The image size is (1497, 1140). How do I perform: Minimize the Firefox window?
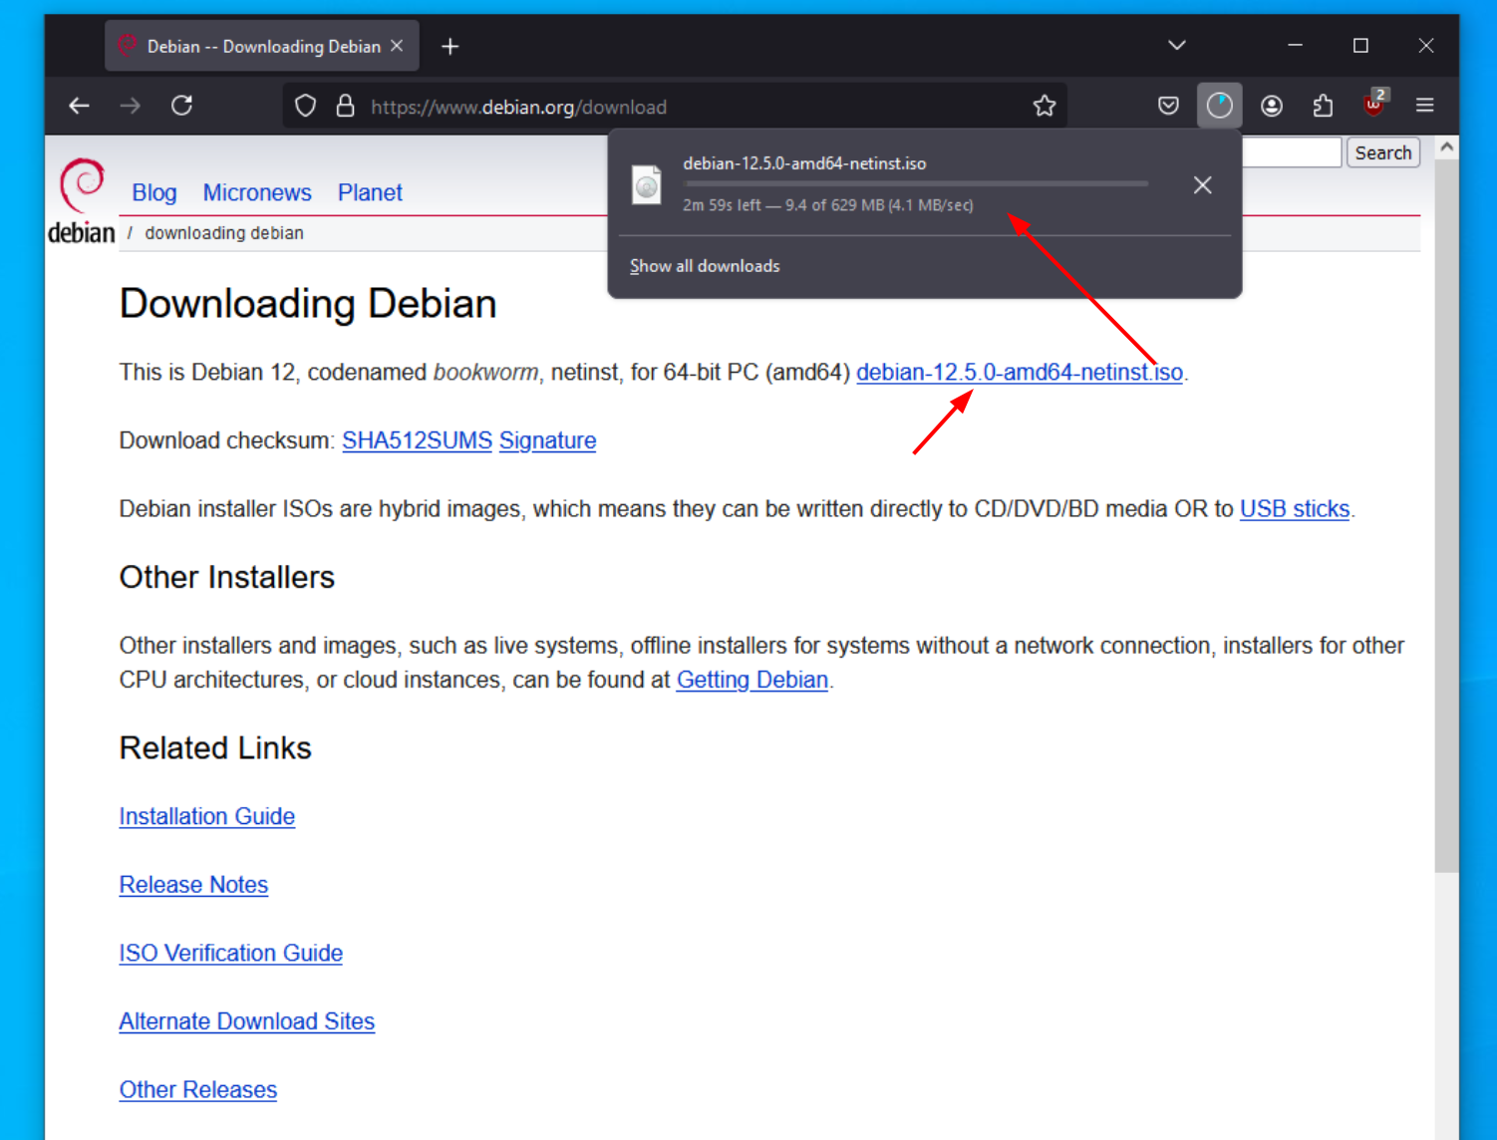tap(1295, 46)
